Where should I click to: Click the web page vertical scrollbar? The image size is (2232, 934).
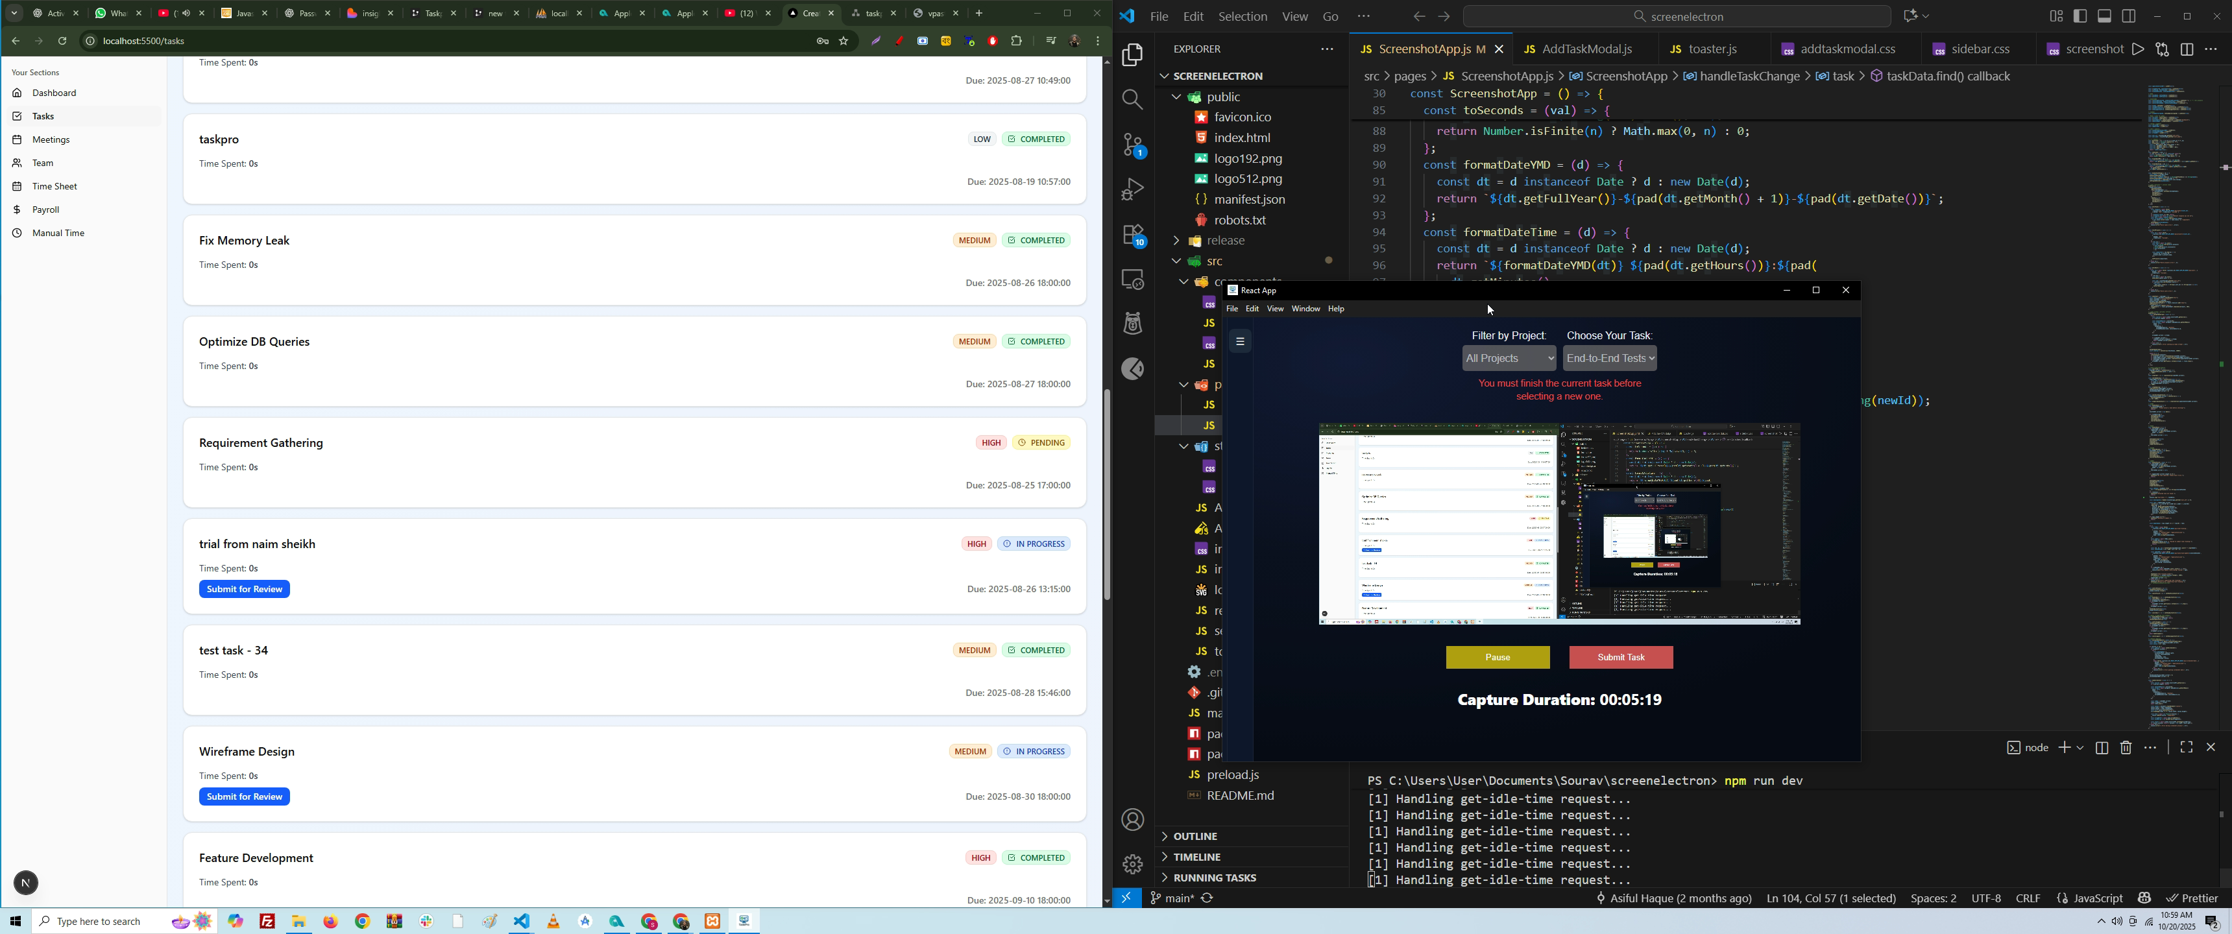coord(1106,494)
